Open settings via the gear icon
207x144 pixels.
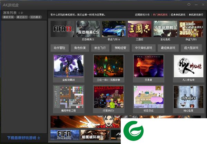pos(189,5)
